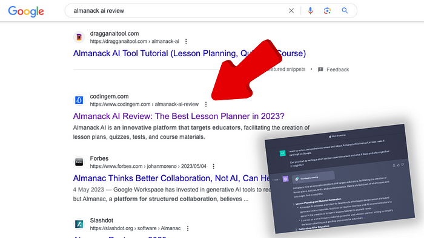Screen dimensions: 424x238
Task: Start voice search with microphone icon
Action: 310,11
